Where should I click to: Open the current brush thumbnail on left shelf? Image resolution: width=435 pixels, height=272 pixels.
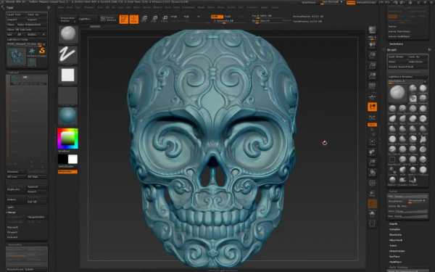click(x=68, y=34)
